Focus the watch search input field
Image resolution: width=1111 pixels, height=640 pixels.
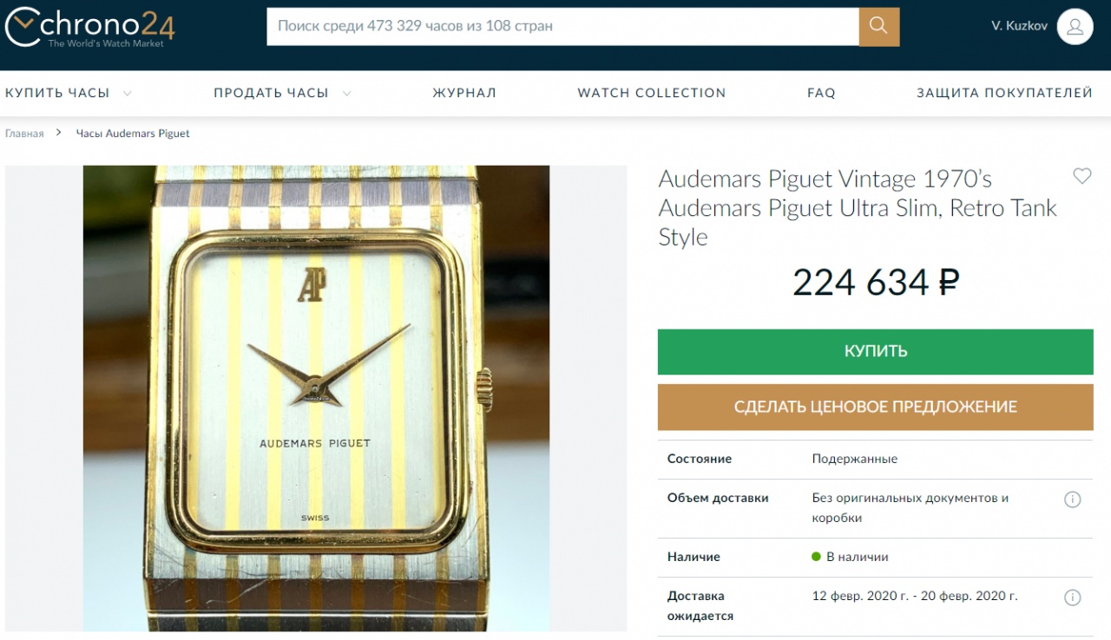point(562,26)
